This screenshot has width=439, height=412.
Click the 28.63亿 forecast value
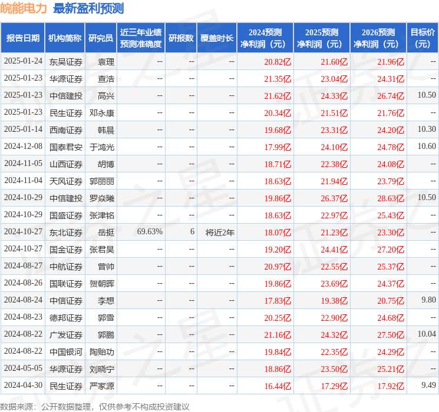click(391, 198)
